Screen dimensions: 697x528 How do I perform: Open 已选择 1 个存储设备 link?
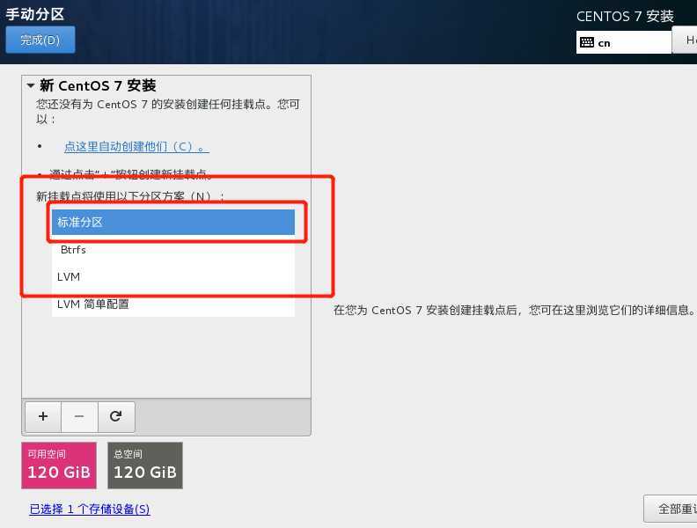tap(90, 509)
